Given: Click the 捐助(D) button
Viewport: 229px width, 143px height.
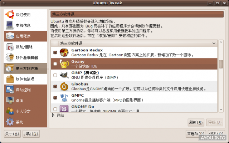Looking at the screenshot, I should 31,134.
